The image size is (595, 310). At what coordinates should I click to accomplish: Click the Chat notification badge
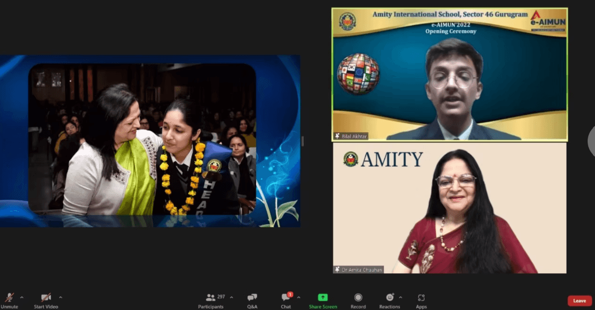[290, 294]
